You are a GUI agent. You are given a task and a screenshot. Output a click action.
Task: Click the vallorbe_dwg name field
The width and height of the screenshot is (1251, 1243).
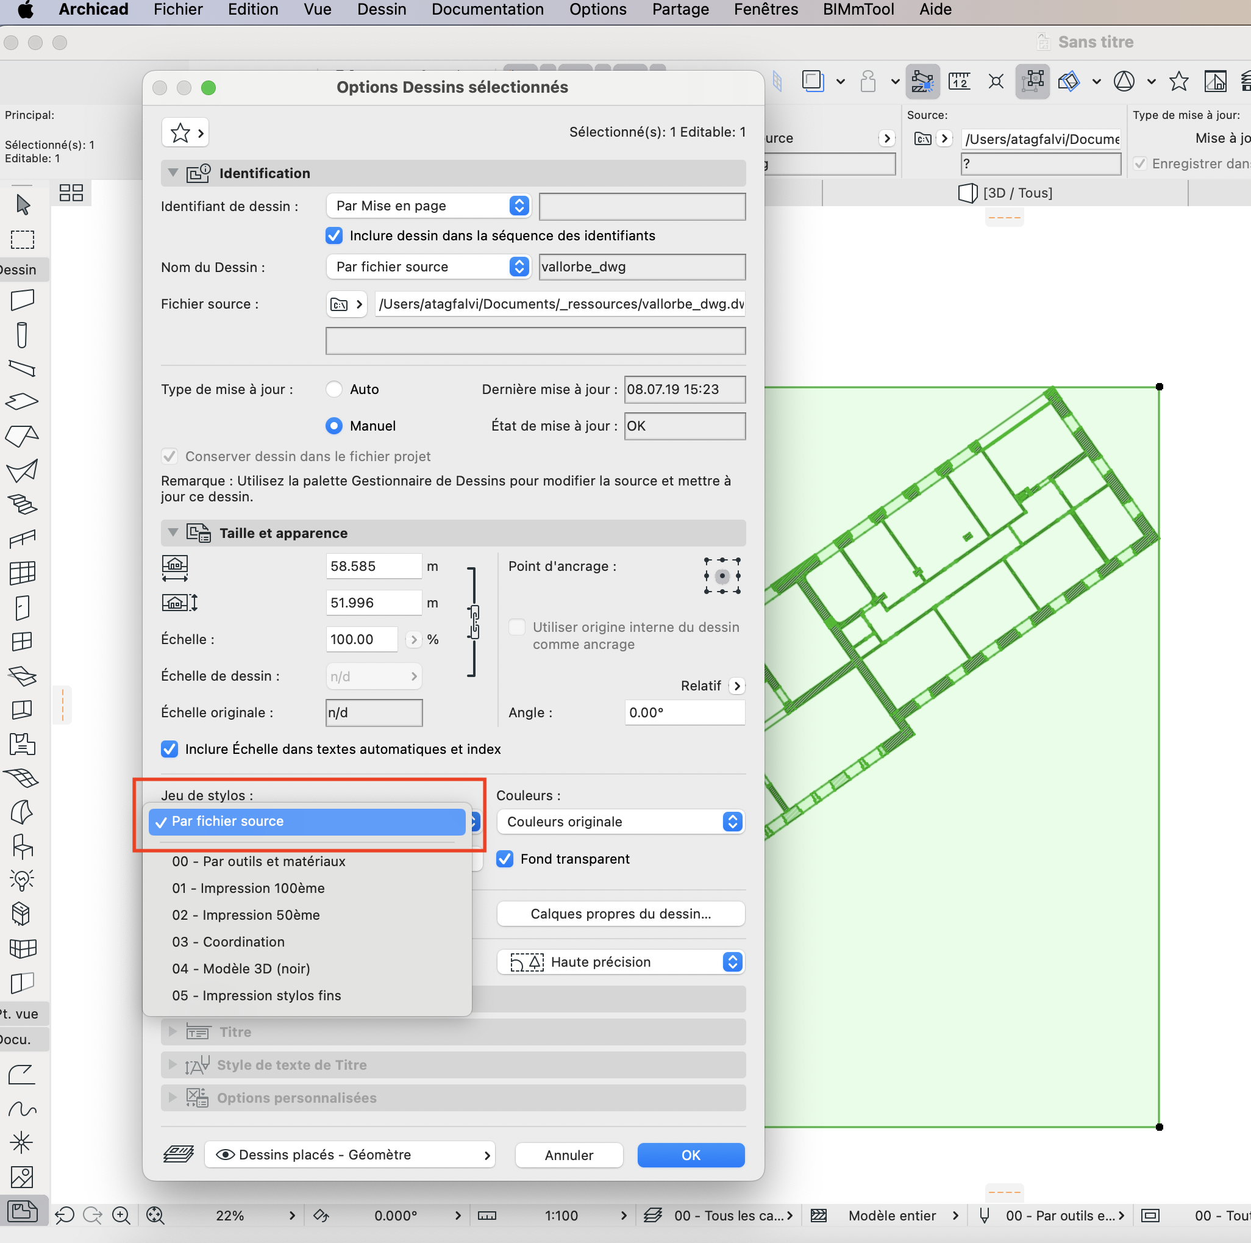(x=642, y=267)
